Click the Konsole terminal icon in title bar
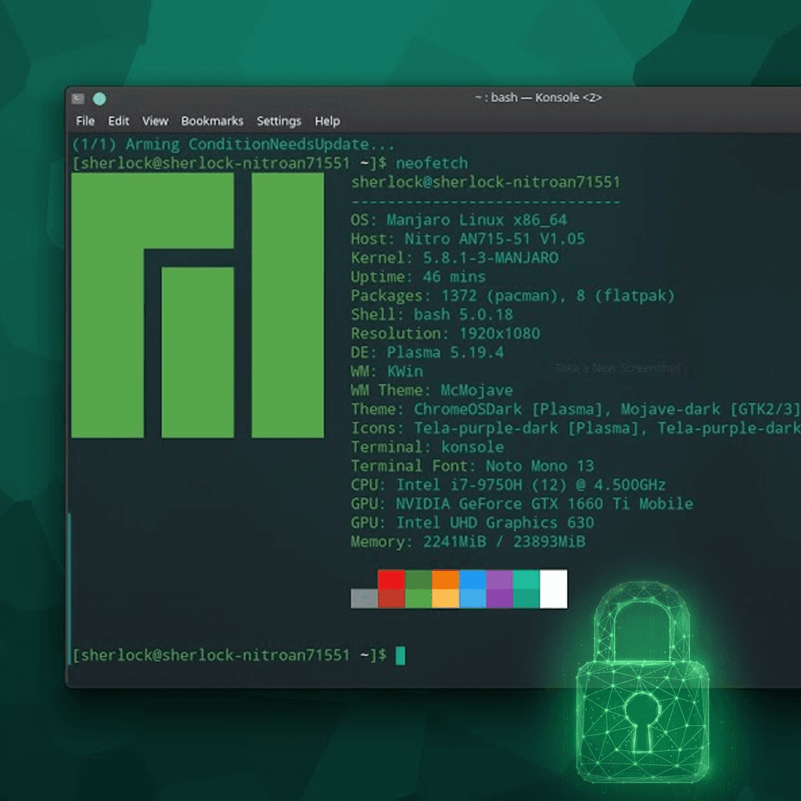Screen dimensions: 801x801 click(77, 98)
